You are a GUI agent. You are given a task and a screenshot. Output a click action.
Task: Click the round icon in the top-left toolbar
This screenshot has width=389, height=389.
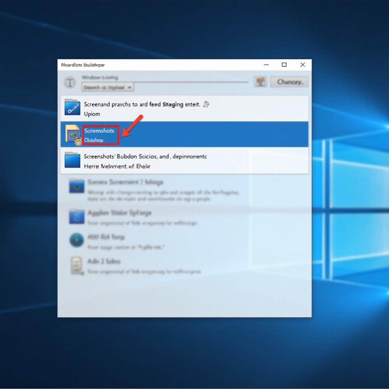69,82
